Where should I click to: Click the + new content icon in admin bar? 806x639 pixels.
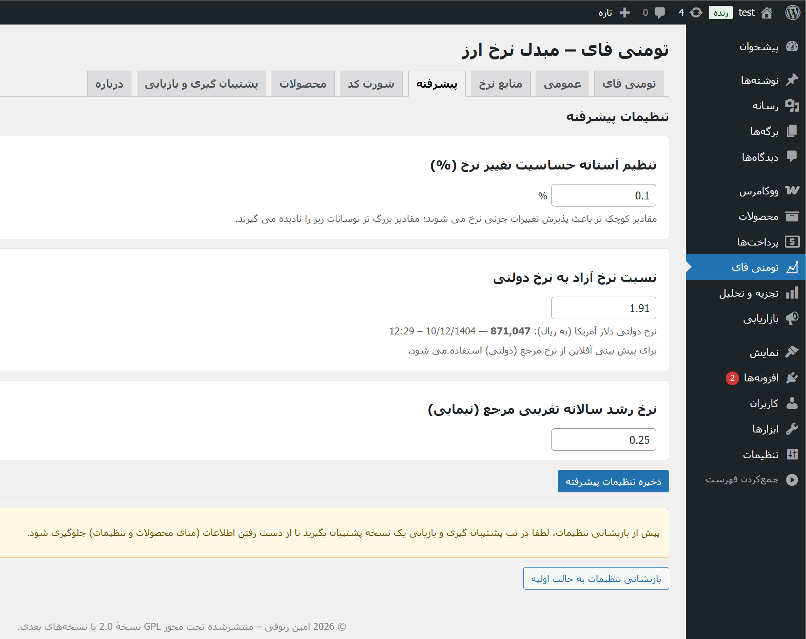pos(625,12)
